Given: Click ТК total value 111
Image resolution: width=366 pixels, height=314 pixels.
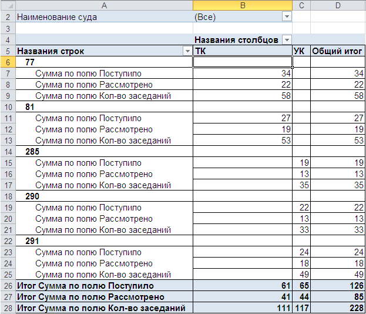Looking at the screenshot, I should click(243, 308).
